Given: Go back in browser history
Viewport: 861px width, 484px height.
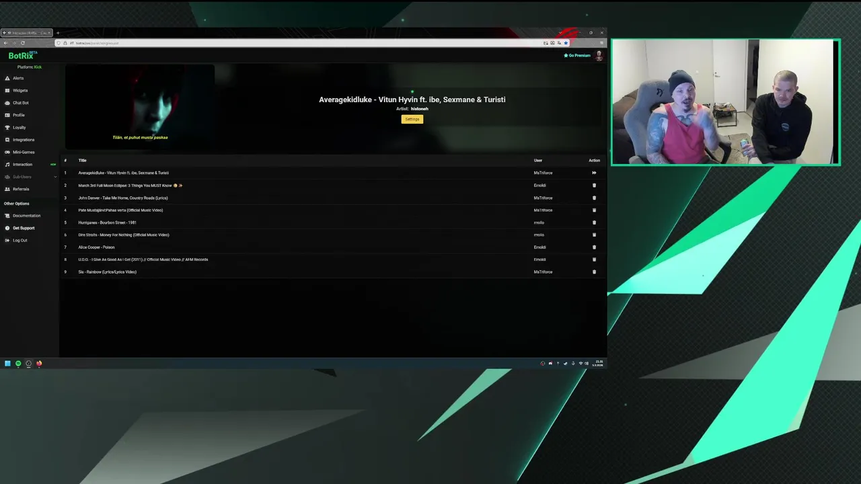Looking at the screenshot, I should coord(5,43).
